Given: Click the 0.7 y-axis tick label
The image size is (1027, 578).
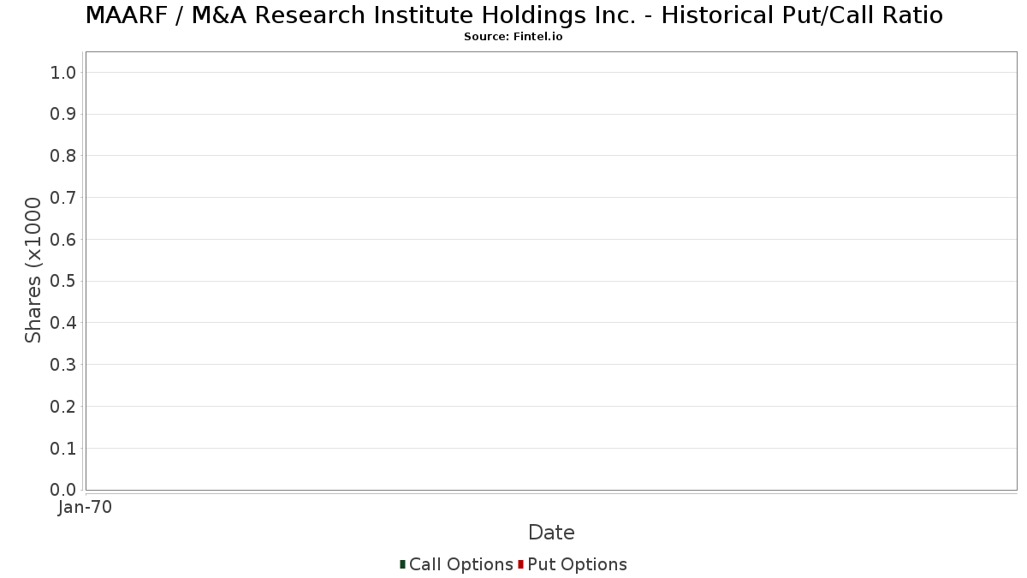Looking at the screenshot, I should tap(64, 198).
